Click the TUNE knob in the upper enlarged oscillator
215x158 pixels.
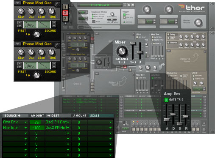pos(52,11)
